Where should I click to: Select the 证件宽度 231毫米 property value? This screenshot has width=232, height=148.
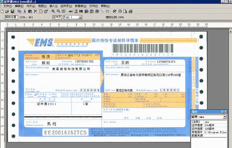tap(216, 125)
